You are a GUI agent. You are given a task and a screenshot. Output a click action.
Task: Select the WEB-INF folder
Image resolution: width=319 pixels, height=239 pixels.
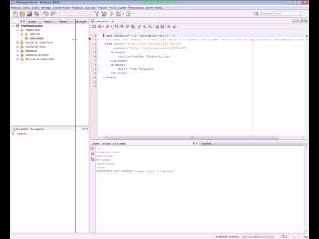click(x=35, y=34)
